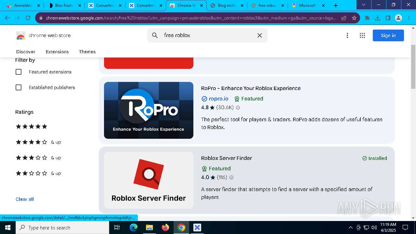Viewport: 416px width, 234px height.
Task: Open the Discover tab
Action: pos(26,52)
